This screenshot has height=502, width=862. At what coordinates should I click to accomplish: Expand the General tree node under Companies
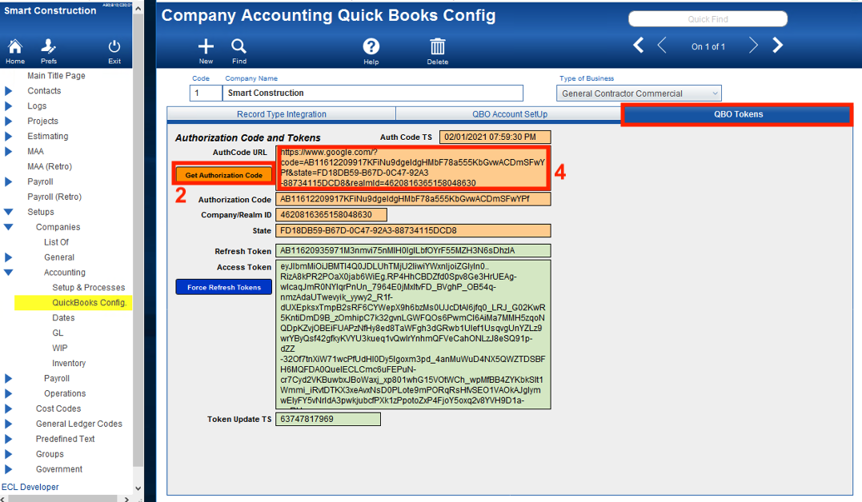[8, 257]
